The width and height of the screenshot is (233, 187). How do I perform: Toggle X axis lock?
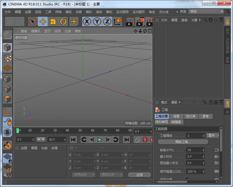pyautogui.click(x=87, y=22)
